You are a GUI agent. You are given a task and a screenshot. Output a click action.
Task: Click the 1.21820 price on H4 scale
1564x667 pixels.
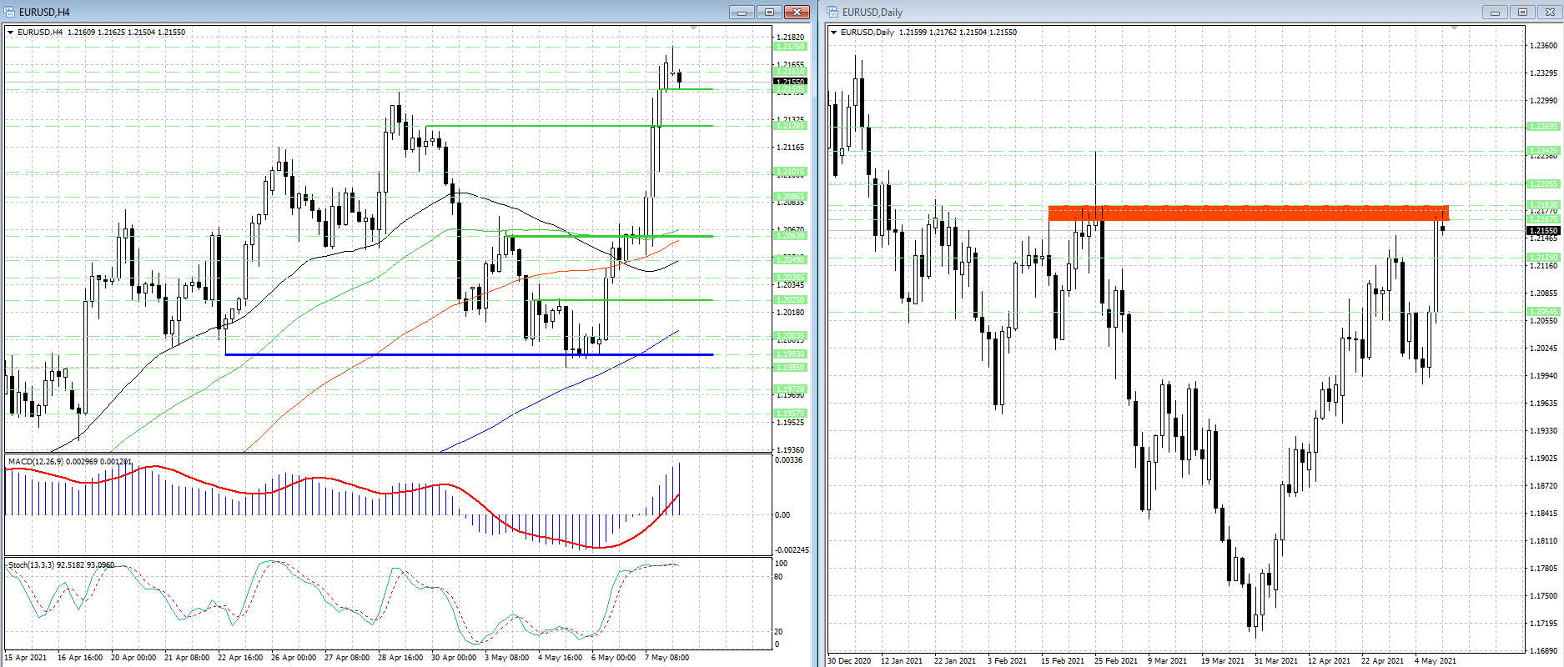pos(791,38)
